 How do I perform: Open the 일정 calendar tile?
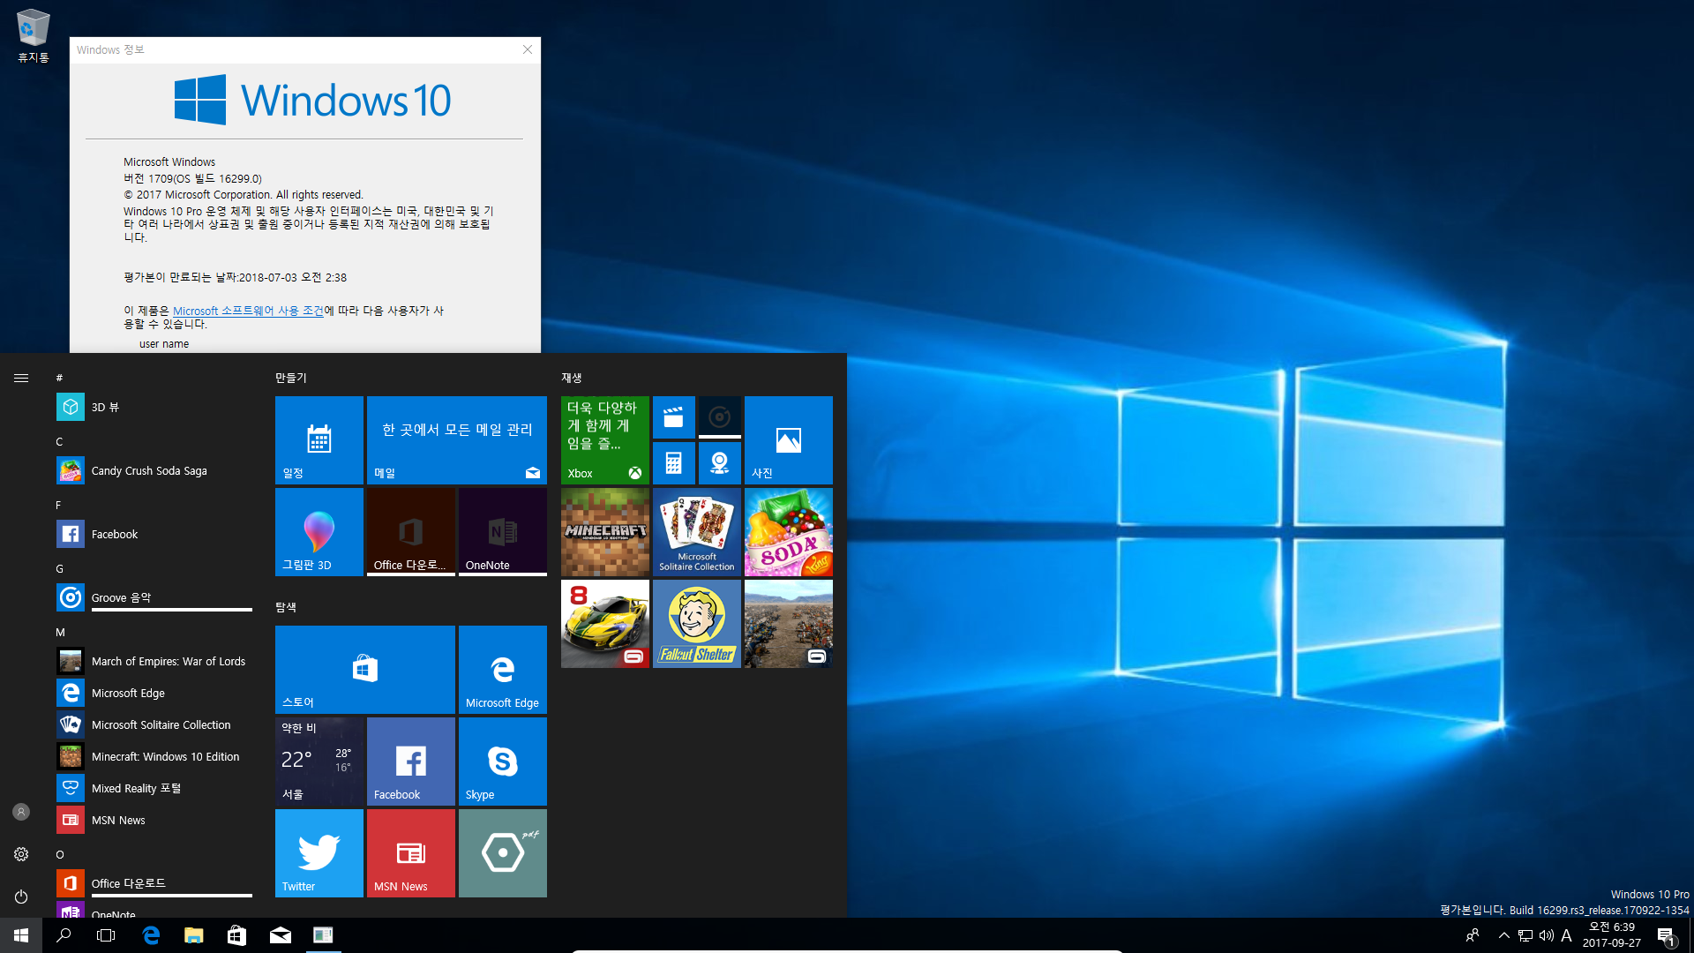click(319, 440)
